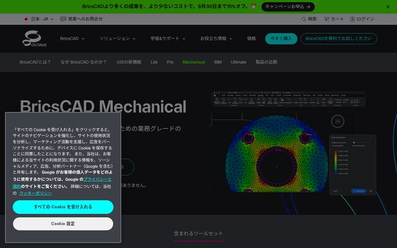Open the なぜ BricsCAD なのか？ tab
This screenshot has height=248, width=397.
tap(84, 62)
